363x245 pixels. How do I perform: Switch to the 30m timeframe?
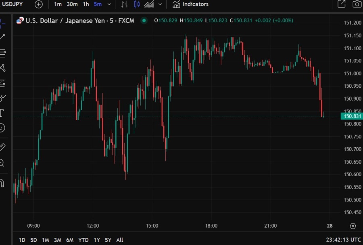pyautogui.click(x=72, y=4)
